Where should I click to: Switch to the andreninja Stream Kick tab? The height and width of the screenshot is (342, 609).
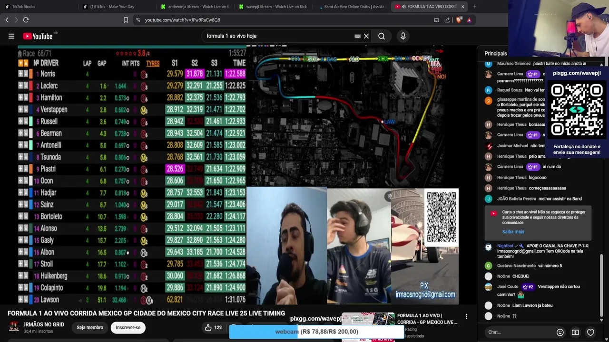195,7
